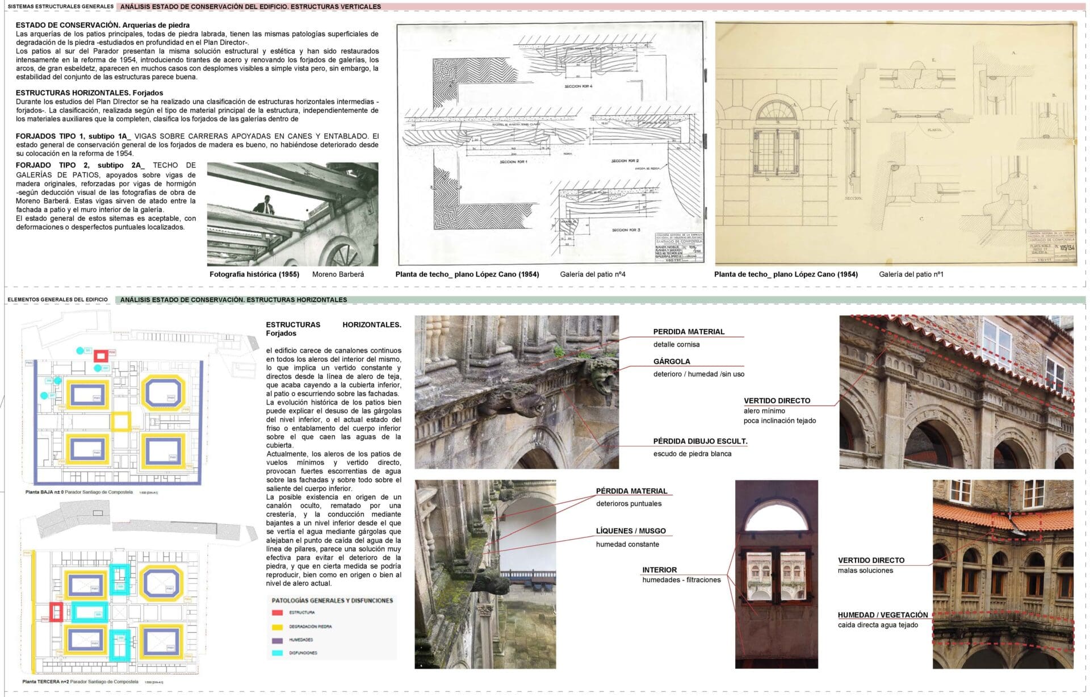This screenshot has width=1090, height=697.
Task: Click the PÉRDIDA DIBUJO ESCULT. label
Action: point(700,441)
